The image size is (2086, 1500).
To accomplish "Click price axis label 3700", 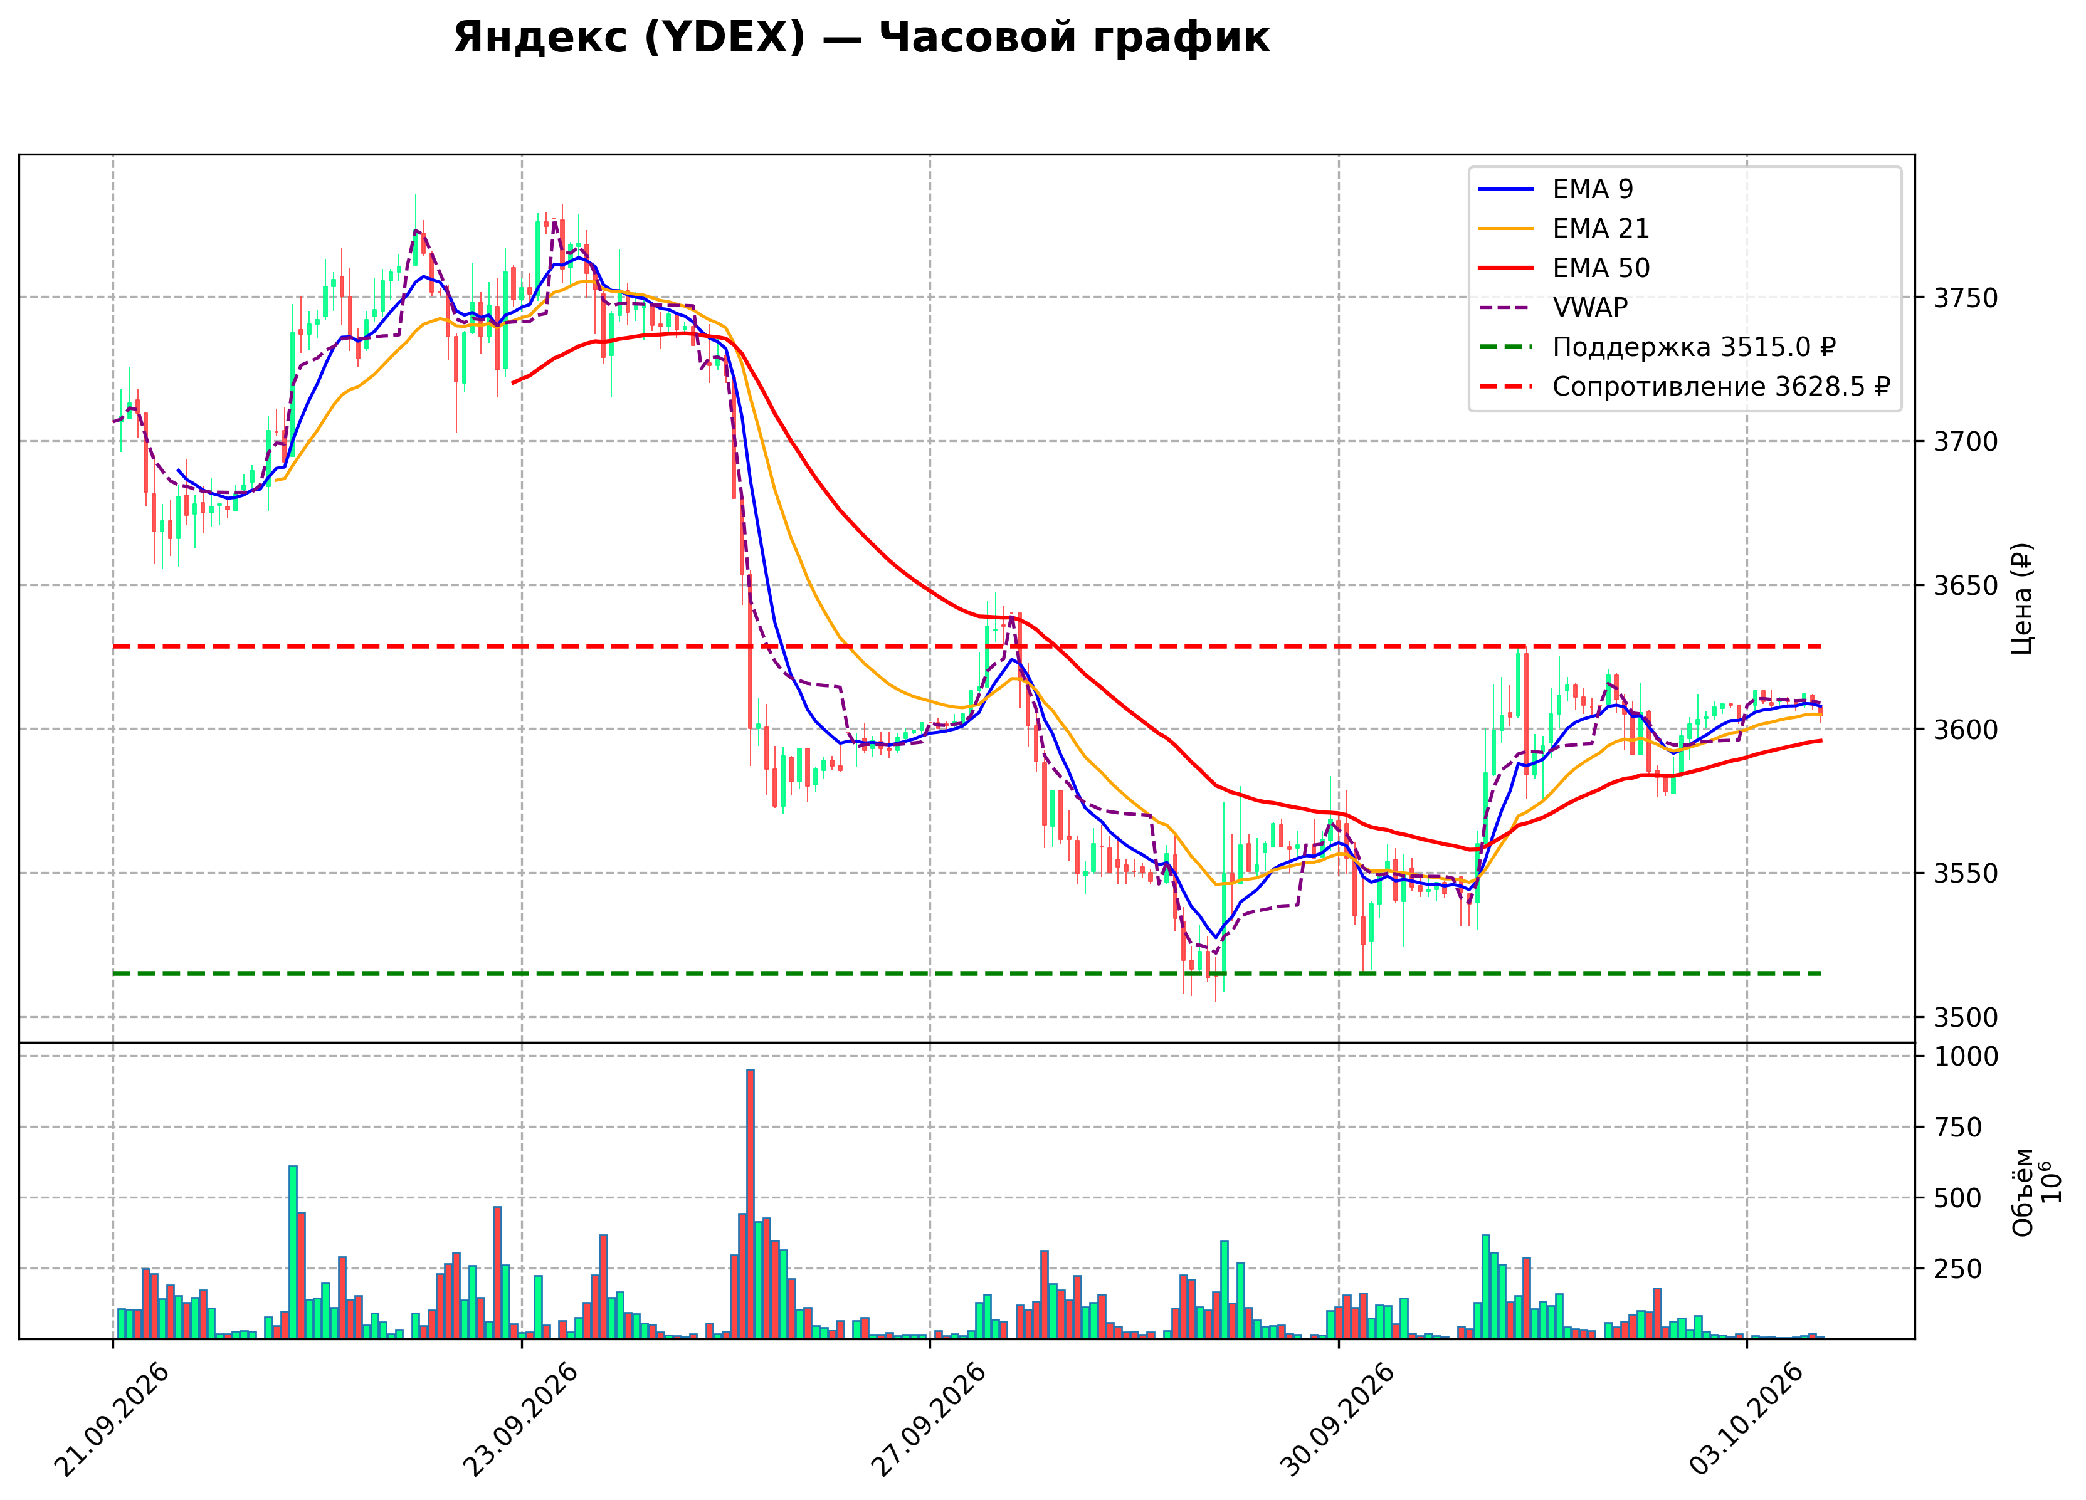I will click(1966, 441).
